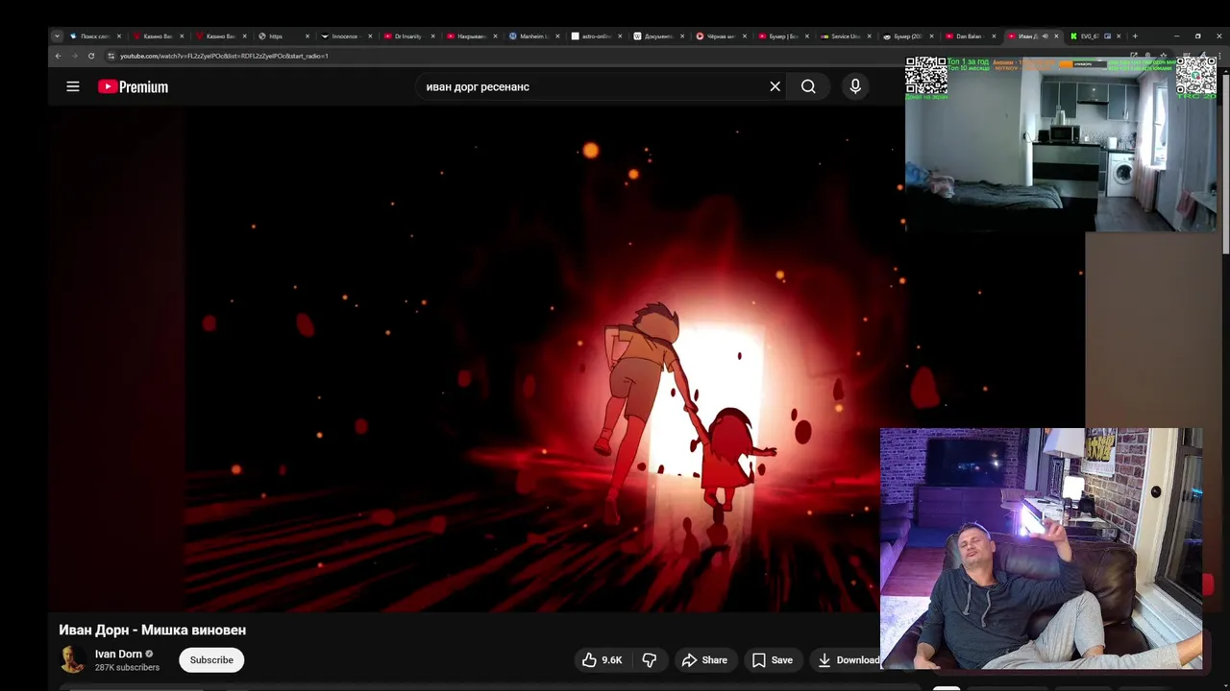1230x691 pixels.
Task: Go forward in the browser
Action: point(74,56)
